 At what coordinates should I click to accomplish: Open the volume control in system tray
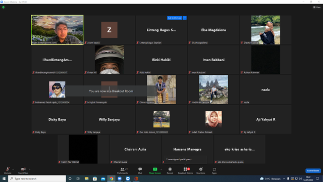pyautogui.click(x=300, y=178)
